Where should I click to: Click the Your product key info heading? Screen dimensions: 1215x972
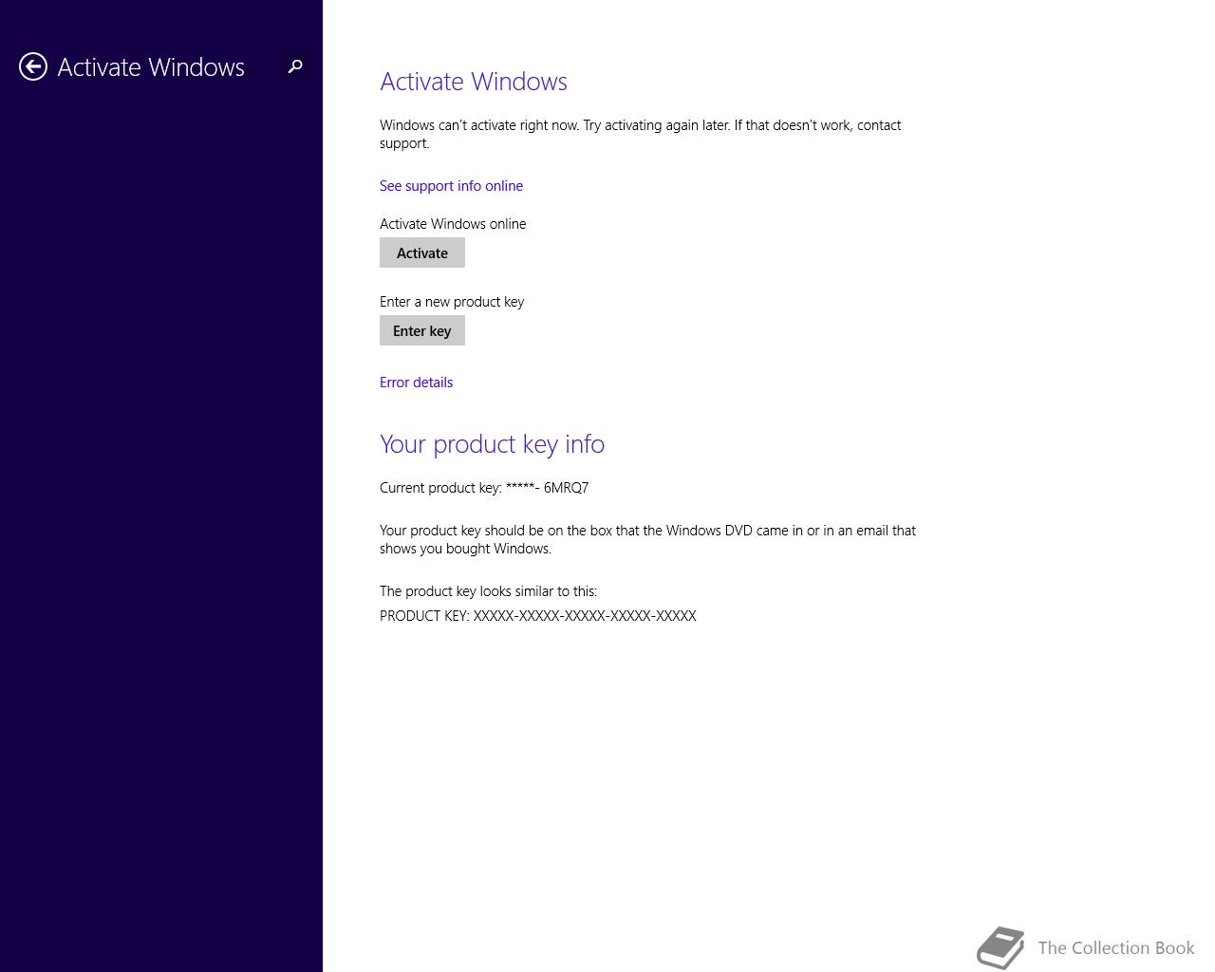click(x=492, y=444)
